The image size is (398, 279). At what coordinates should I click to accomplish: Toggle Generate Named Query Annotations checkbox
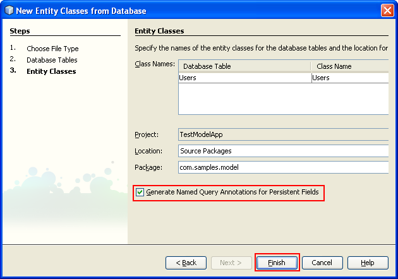pyautogui.click(x=140, y=192)
